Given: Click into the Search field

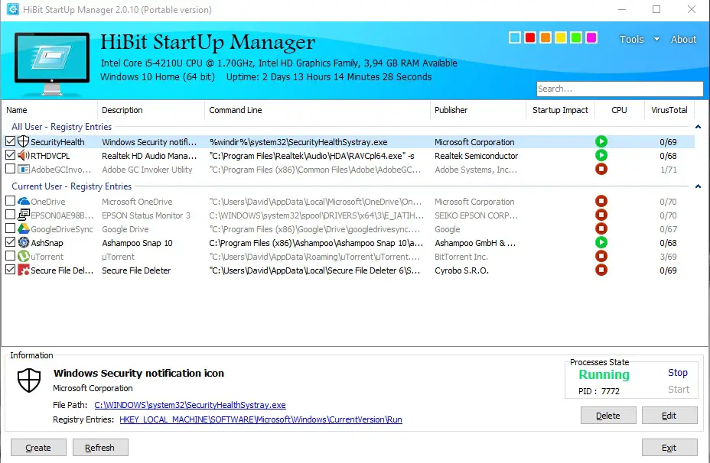Looking at the screenshot, I should tap(618, 89).
